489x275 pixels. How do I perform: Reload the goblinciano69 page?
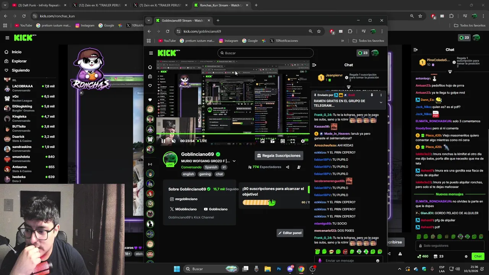pyautogui.click(x=167, y=31)
